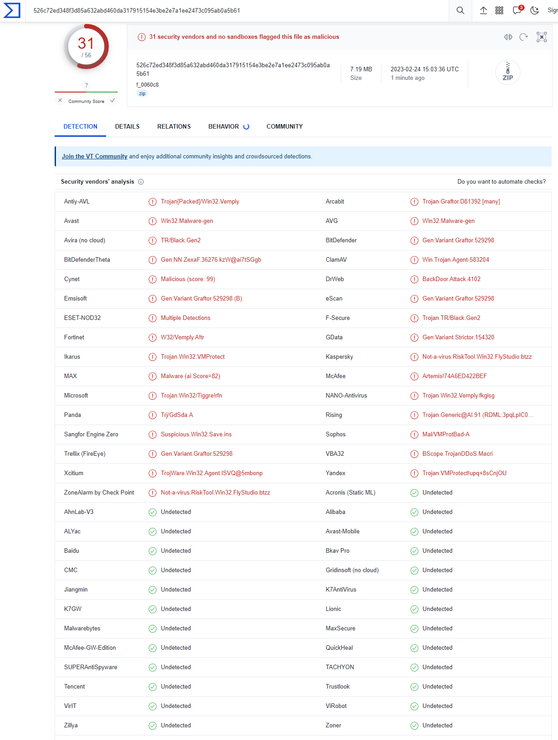
Task: Click the alert icon in malicious banner
Action: 142,37
